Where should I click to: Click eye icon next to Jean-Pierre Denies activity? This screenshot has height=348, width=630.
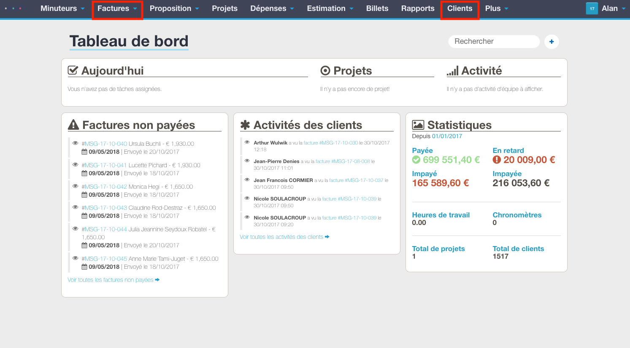(x=247, y=161)
